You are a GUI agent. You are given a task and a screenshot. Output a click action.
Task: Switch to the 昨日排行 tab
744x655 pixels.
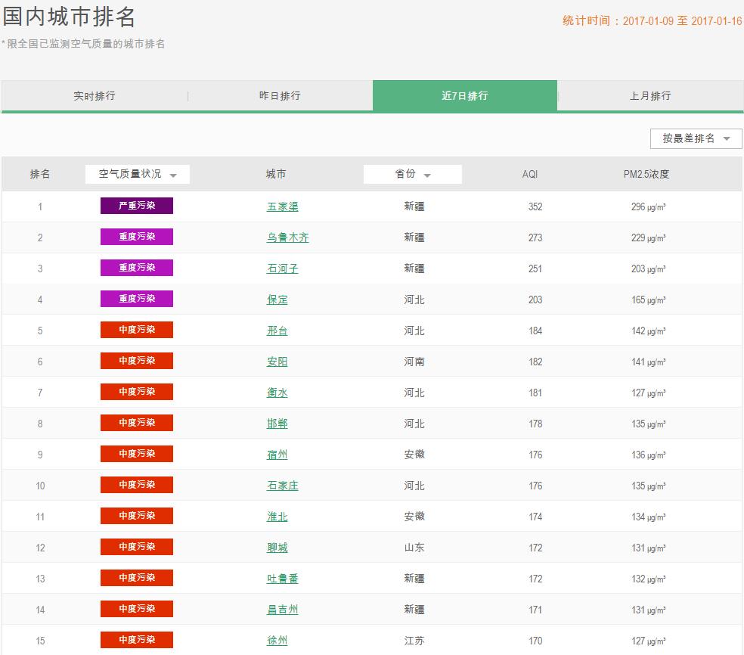[x=278, y=96]
